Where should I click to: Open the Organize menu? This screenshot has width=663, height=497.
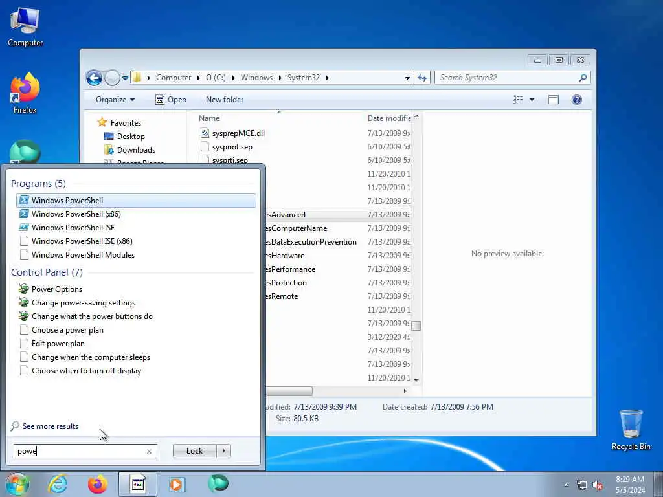[115, 100]
